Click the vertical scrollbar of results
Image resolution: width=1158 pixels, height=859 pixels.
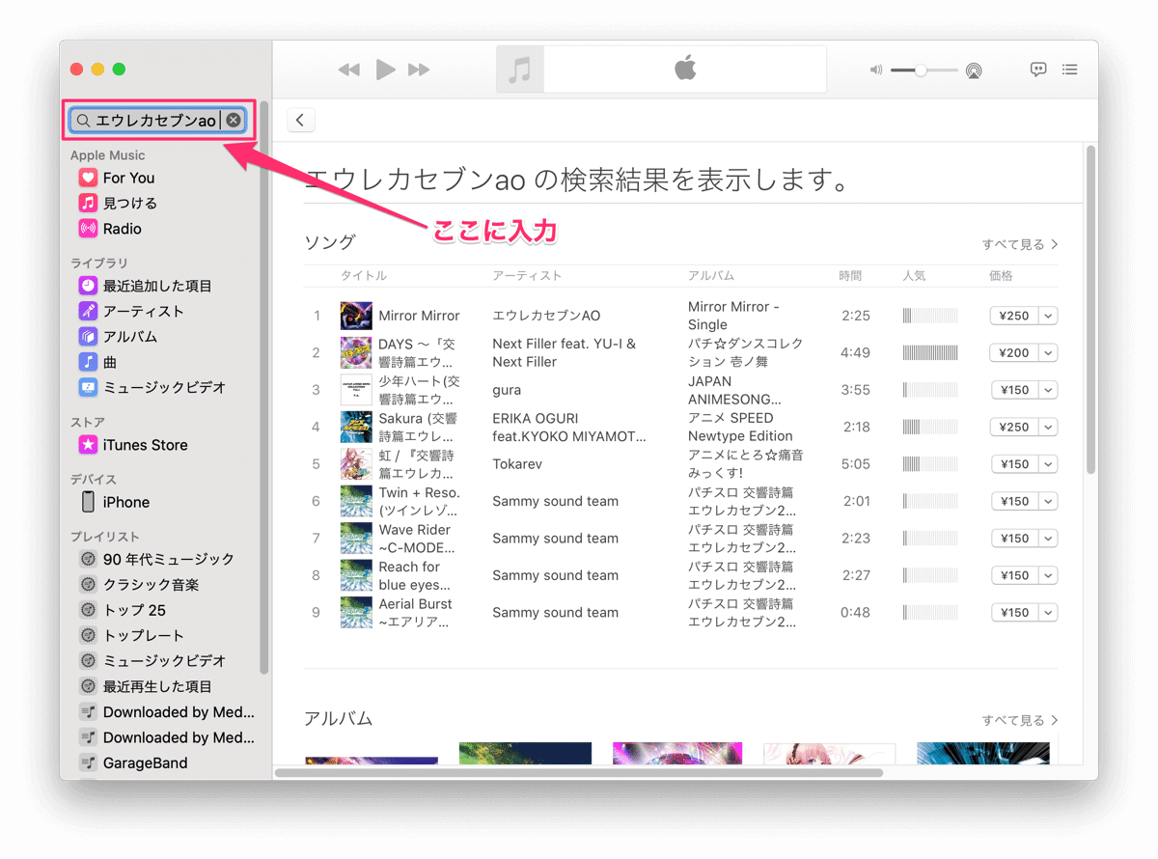[x=1091, y=309]
